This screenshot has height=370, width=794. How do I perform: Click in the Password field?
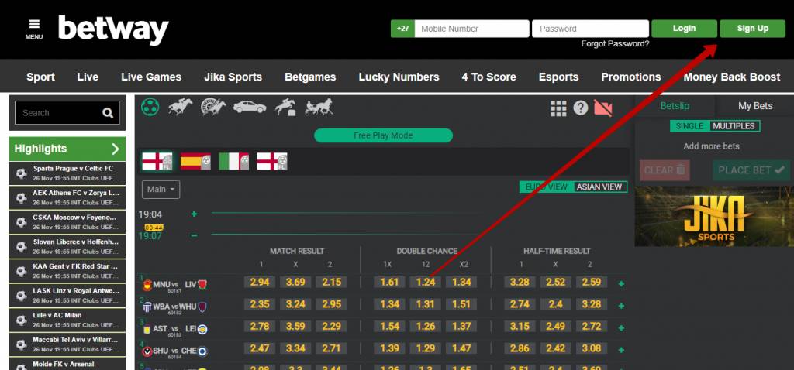[590, 29]
